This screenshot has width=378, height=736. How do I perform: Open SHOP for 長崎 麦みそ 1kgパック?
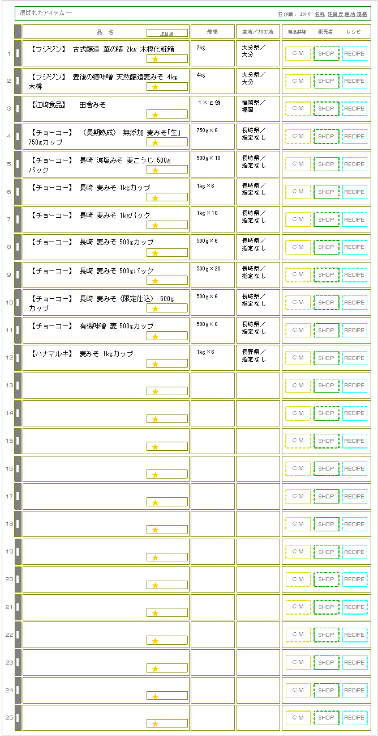[x=327, y=219]
